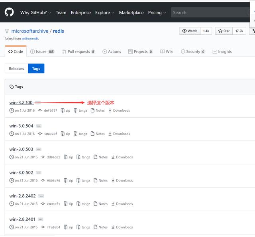This screenshot has height=237, width=255.
Task: Open the Insights tab
Action: [222, 51]
